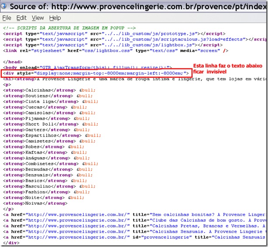This screenshot has height=247, width=268.
Task: Click the closing p tag line
Action: pos(8,209)
